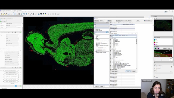Check the Center of Geometry feature checkbox

(x=114, y=56)
